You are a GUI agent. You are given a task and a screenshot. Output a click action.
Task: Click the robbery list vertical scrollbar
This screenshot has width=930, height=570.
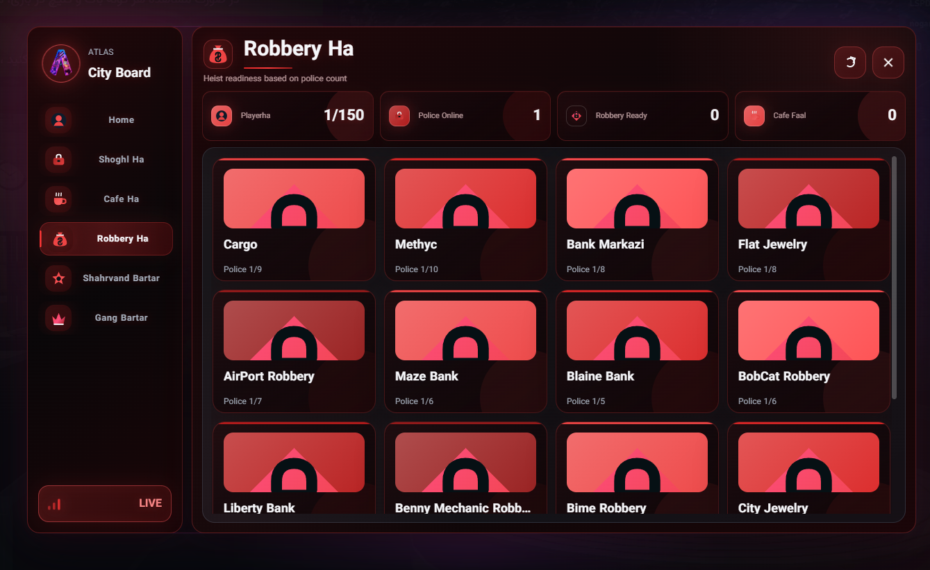pos(894,278)
